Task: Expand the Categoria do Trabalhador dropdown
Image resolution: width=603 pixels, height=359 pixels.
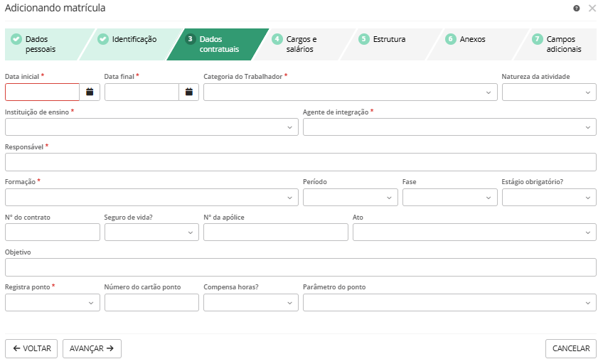Action: click(351, 92)
